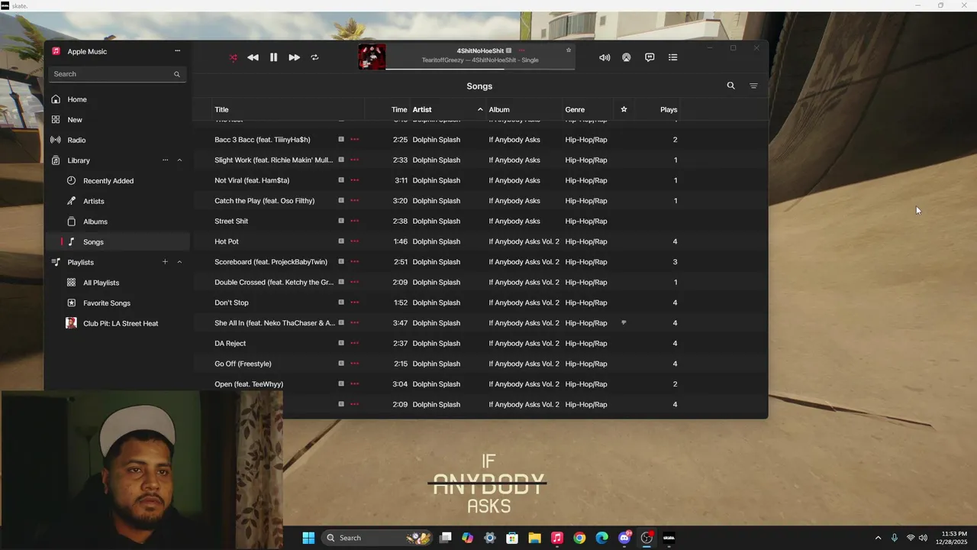This screenshot has width=977, height=550.
Task: Open the Library options ellipsis
Action: [165, 160]
